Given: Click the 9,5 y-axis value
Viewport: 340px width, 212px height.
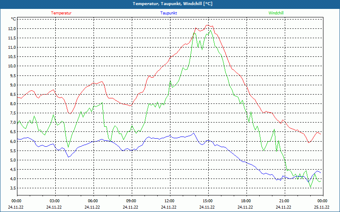Looking at the screenshot, I should (13, 75).
